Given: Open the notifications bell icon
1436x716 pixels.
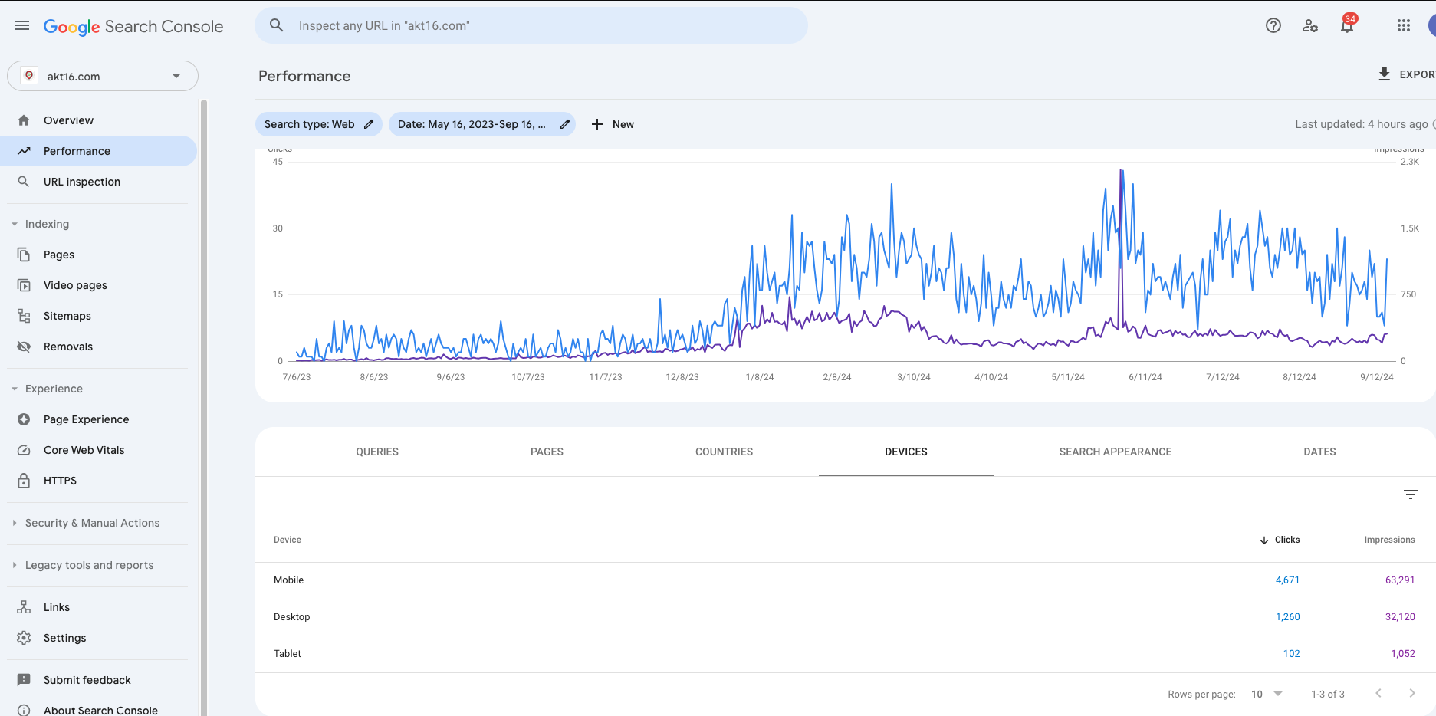Looking at the screenshot, I should 1347,25.
